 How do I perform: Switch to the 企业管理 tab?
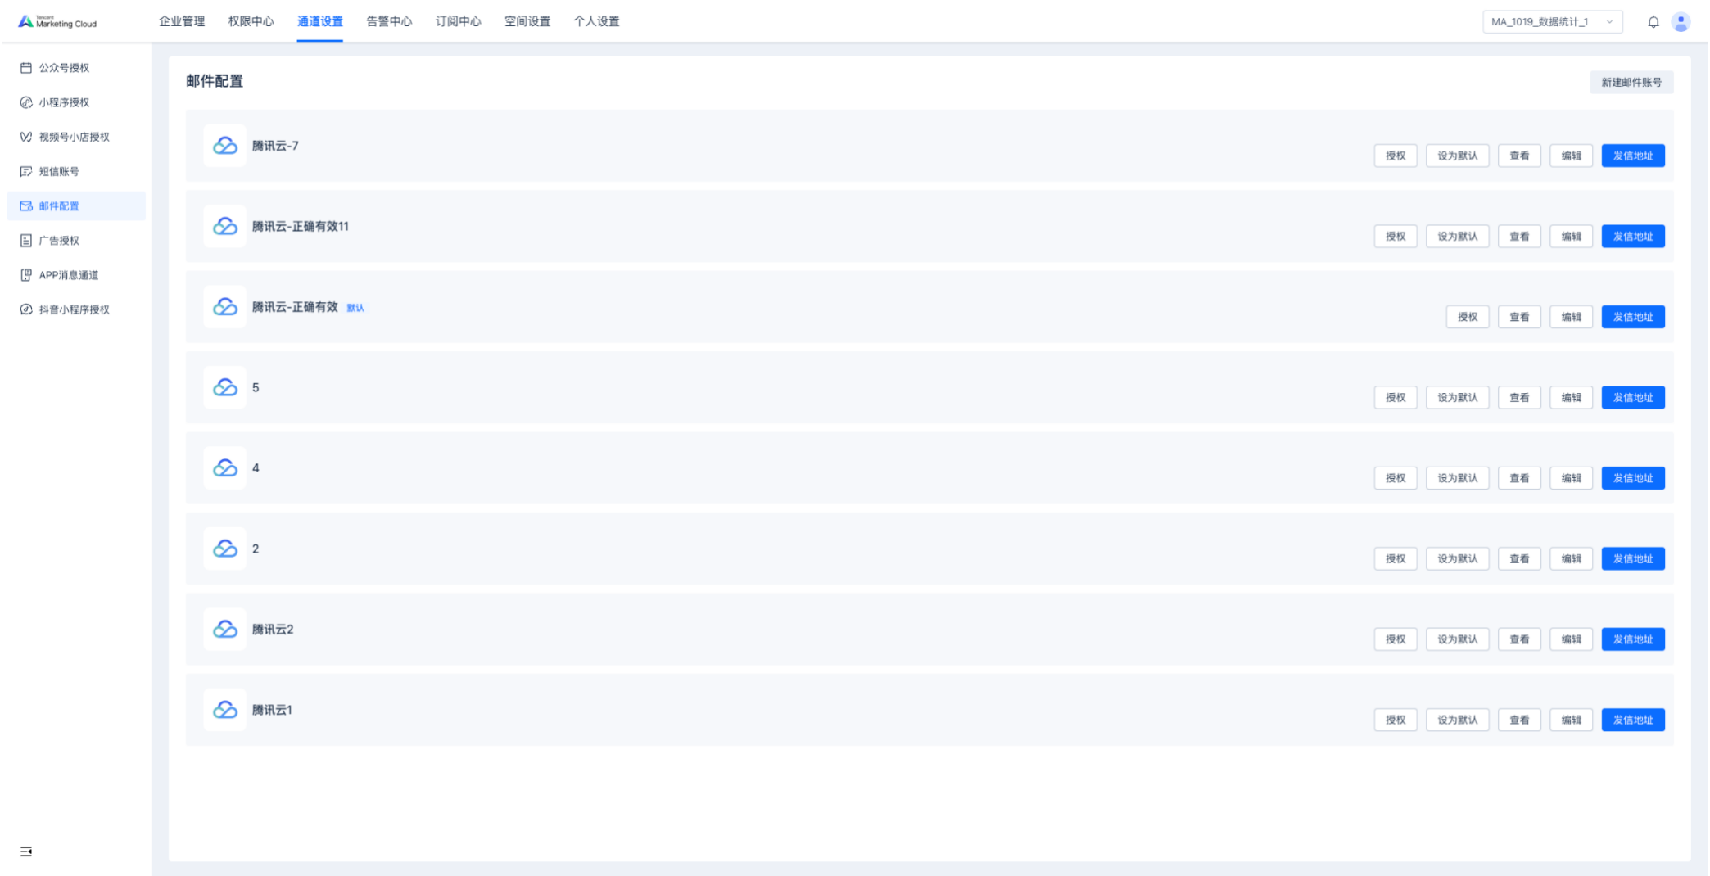point(182,21)
